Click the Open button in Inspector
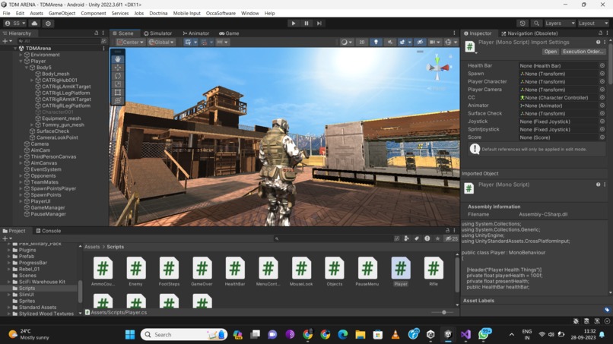The height and width of the screenshot is (344, 613). (x=550, y=52)
